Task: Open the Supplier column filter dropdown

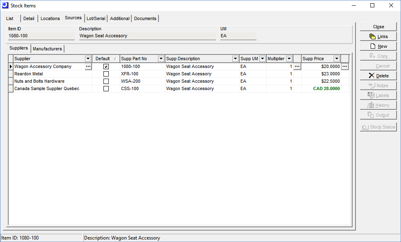Action: [88, 59]
